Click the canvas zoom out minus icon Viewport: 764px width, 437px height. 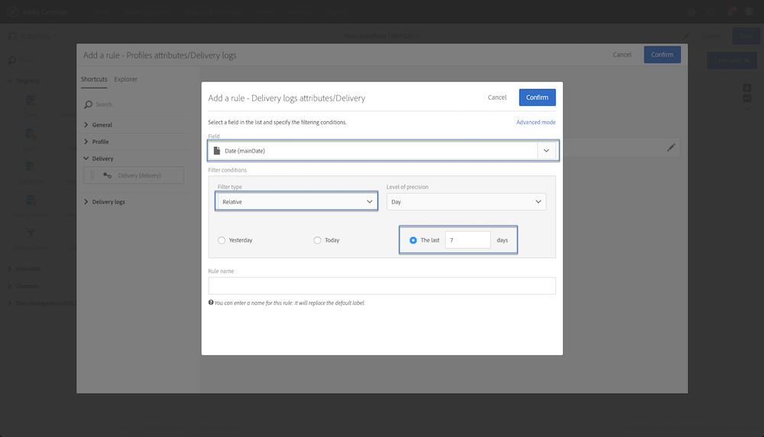(747, 99)
